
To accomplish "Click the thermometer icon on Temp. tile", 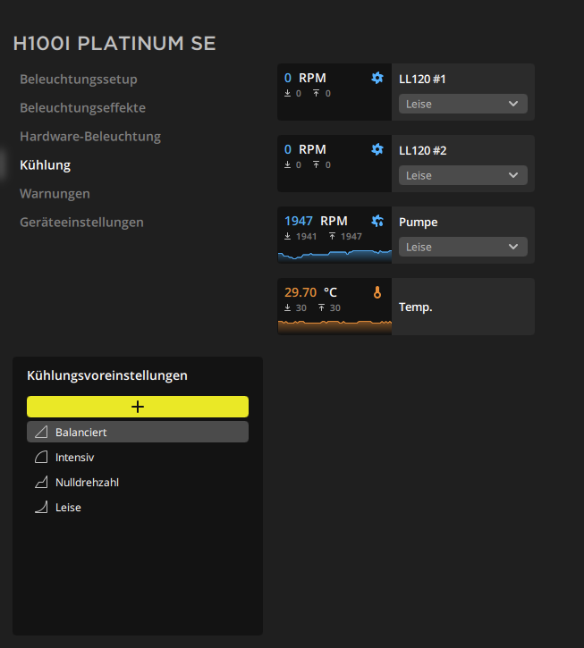I will (x=377, y=292).
